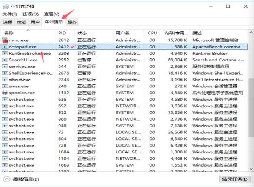Click the services.exe process icon
The width and height of the screenshot is (254, 187).
point(5,66)
